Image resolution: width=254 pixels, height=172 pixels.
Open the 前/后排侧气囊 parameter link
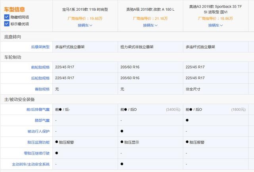pos(38,109)
